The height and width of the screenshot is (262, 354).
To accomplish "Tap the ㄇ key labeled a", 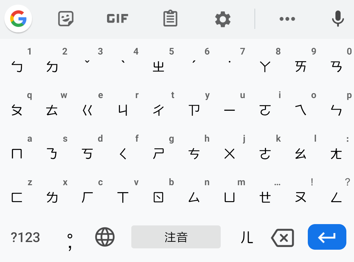I will (x=18, y=148).
